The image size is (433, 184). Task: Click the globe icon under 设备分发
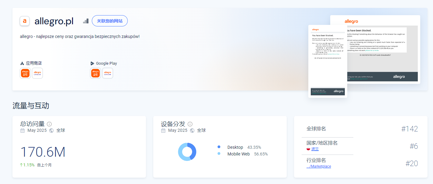pyautogui.click(x=192, y=131)
